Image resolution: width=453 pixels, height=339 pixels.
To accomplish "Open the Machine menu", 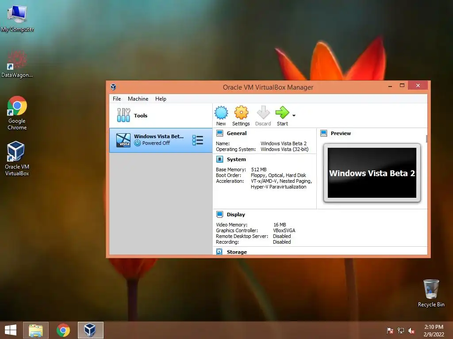I will [138, 99].
